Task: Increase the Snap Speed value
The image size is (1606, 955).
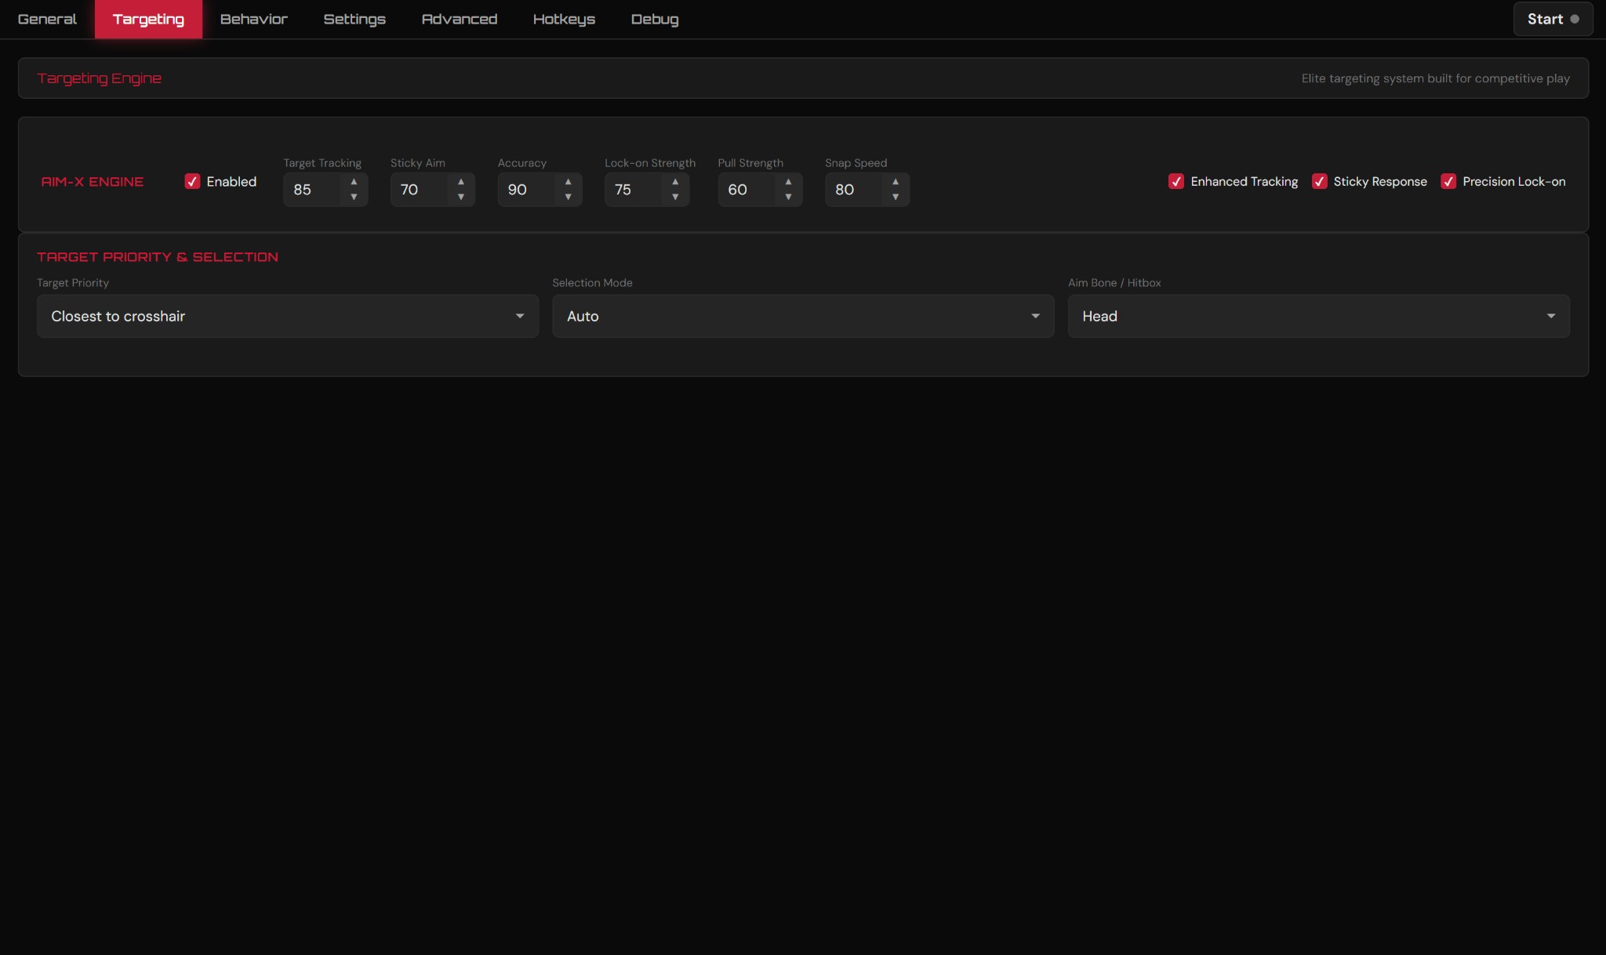Action: [896, 181]
